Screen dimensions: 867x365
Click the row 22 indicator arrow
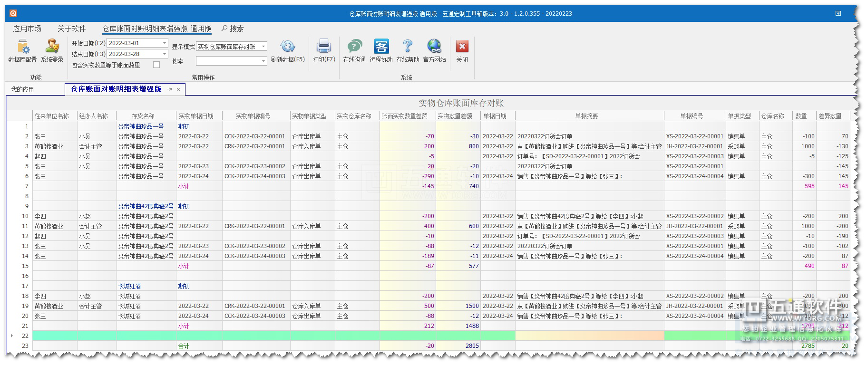(12, 336)
